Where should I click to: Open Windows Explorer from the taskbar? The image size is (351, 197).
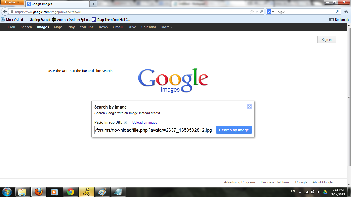23,192
